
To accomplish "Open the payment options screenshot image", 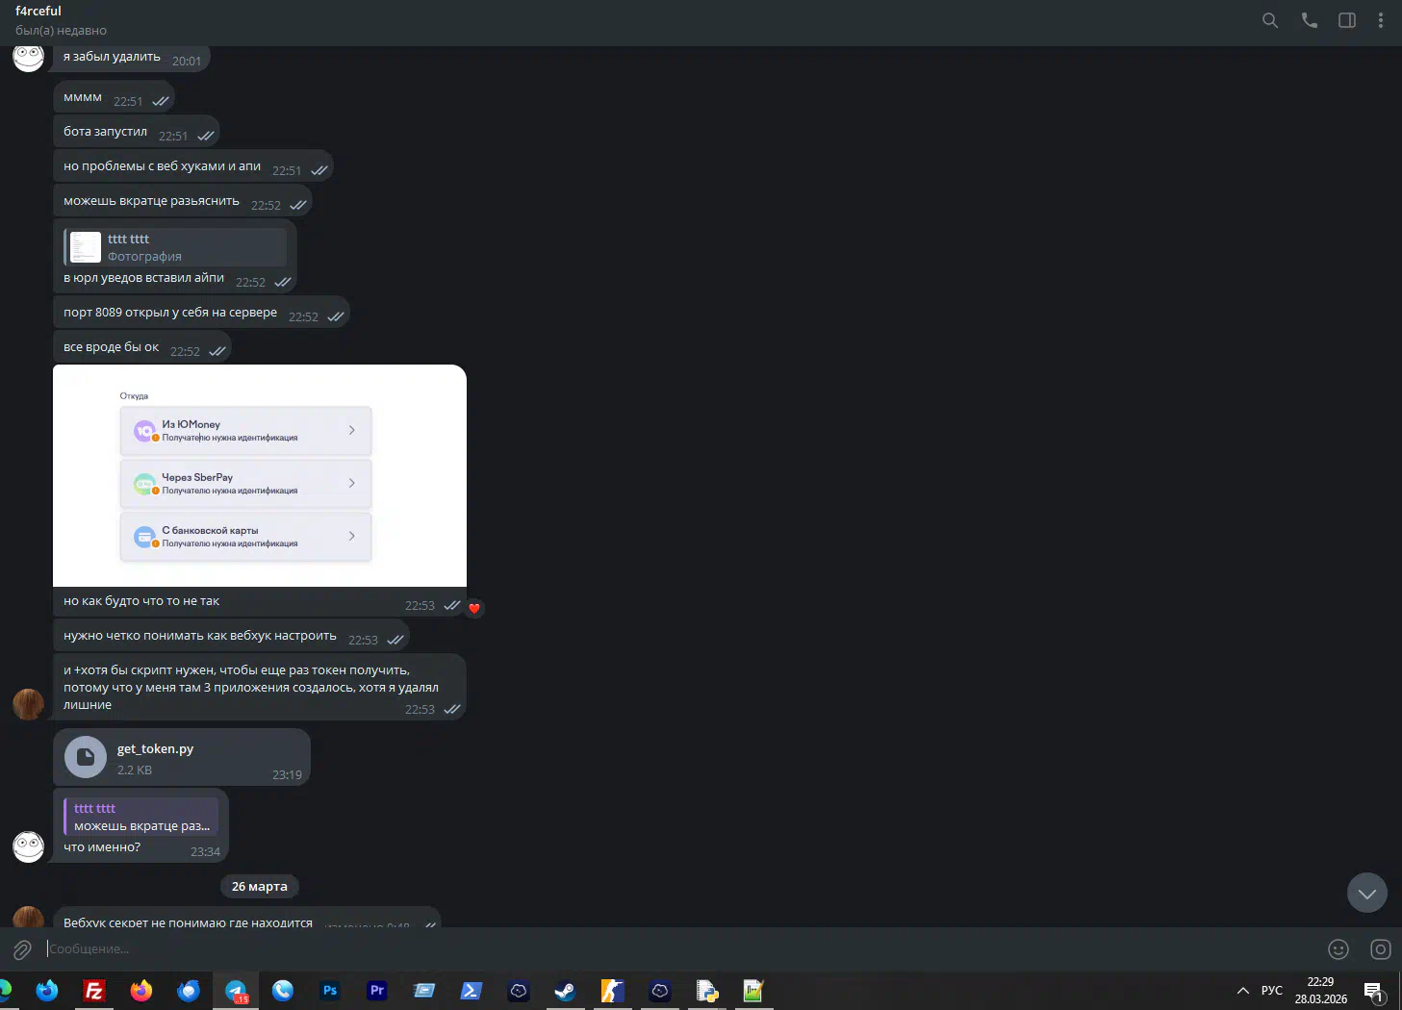I will coord(260,475).
